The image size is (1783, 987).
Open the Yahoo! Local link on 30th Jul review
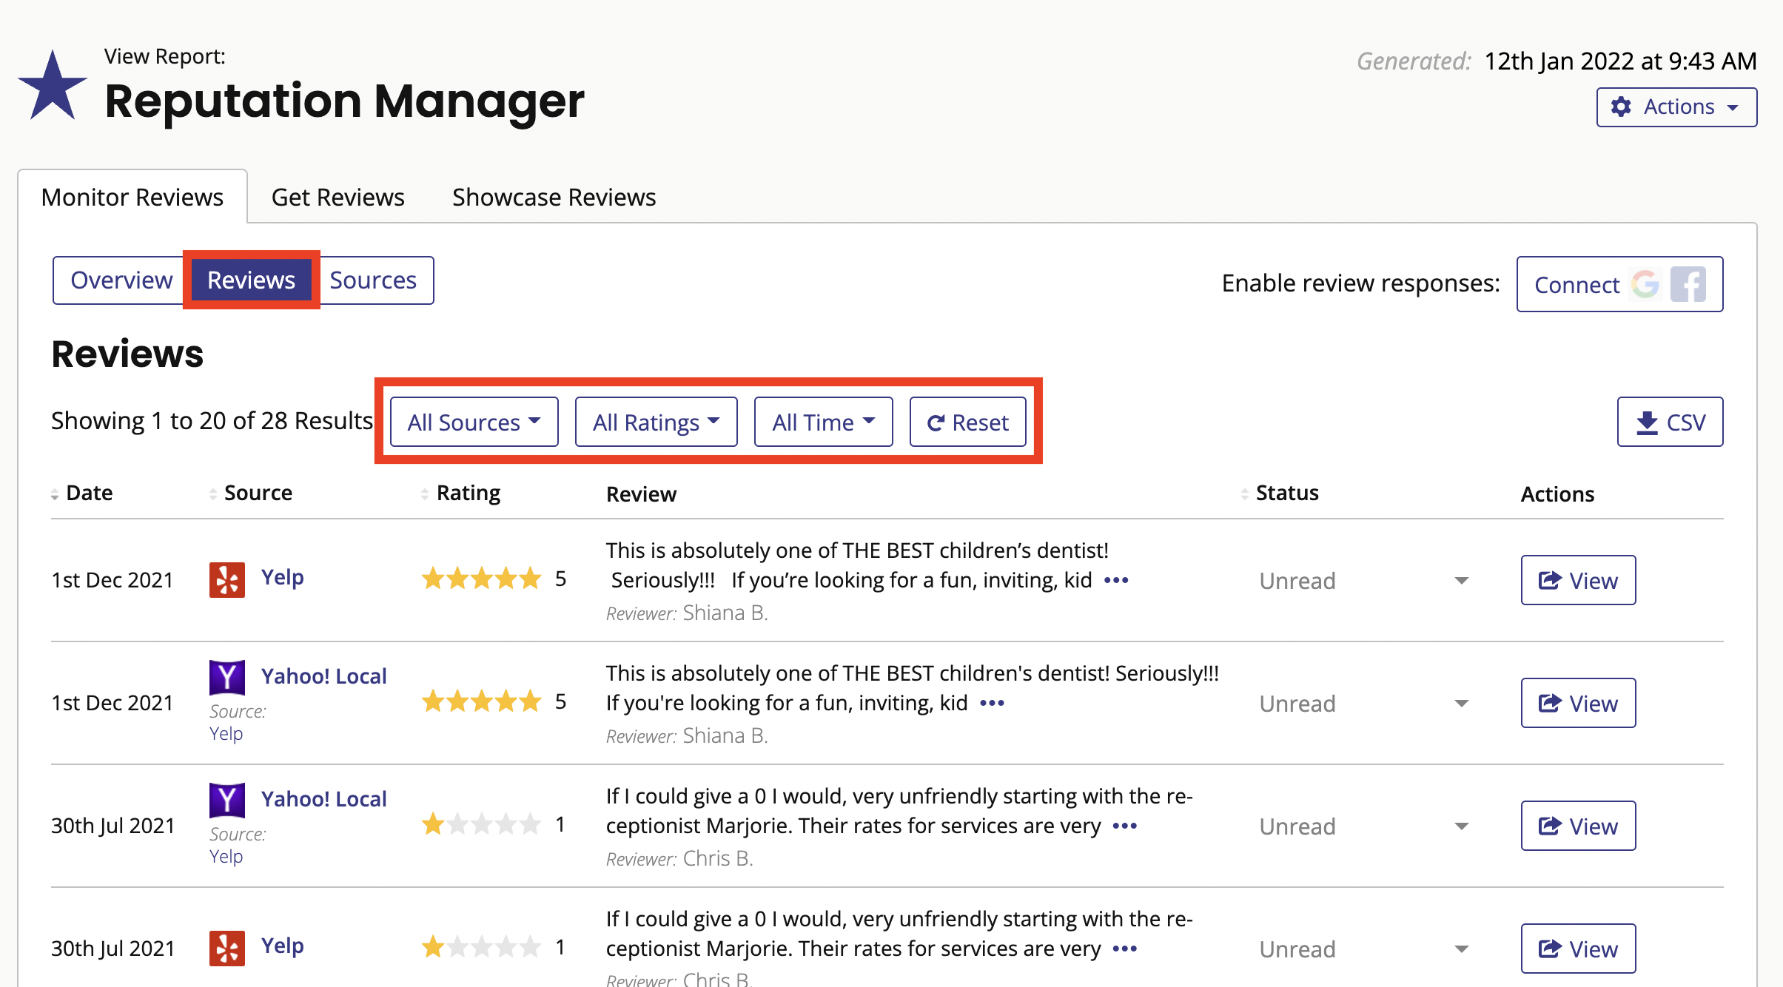[x=324, y=799]
